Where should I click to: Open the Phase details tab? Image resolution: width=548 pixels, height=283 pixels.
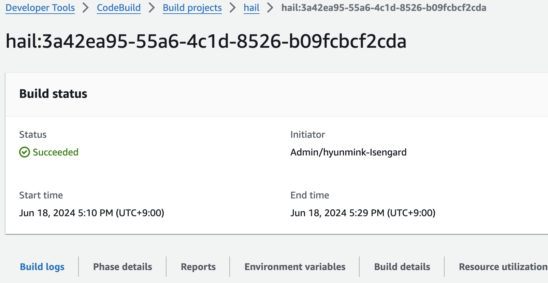pyautogui.click(x=122, y=267)
